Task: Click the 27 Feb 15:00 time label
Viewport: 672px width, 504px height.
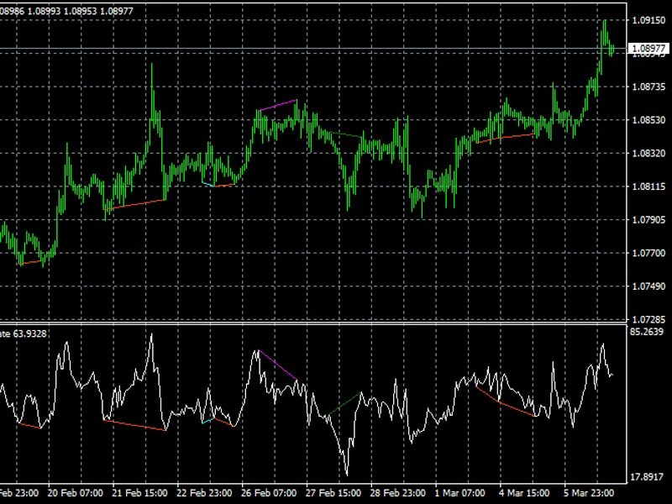Action: [333, 493]
